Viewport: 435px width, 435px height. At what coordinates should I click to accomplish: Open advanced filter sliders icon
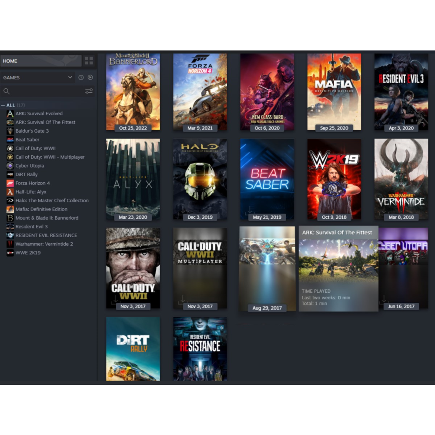point(89,91)
